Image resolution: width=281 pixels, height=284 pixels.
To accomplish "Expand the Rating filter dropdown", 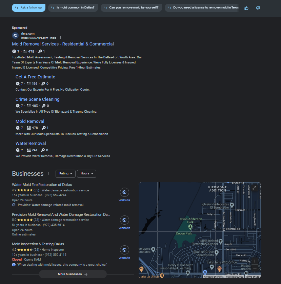I will coord(65,173).
